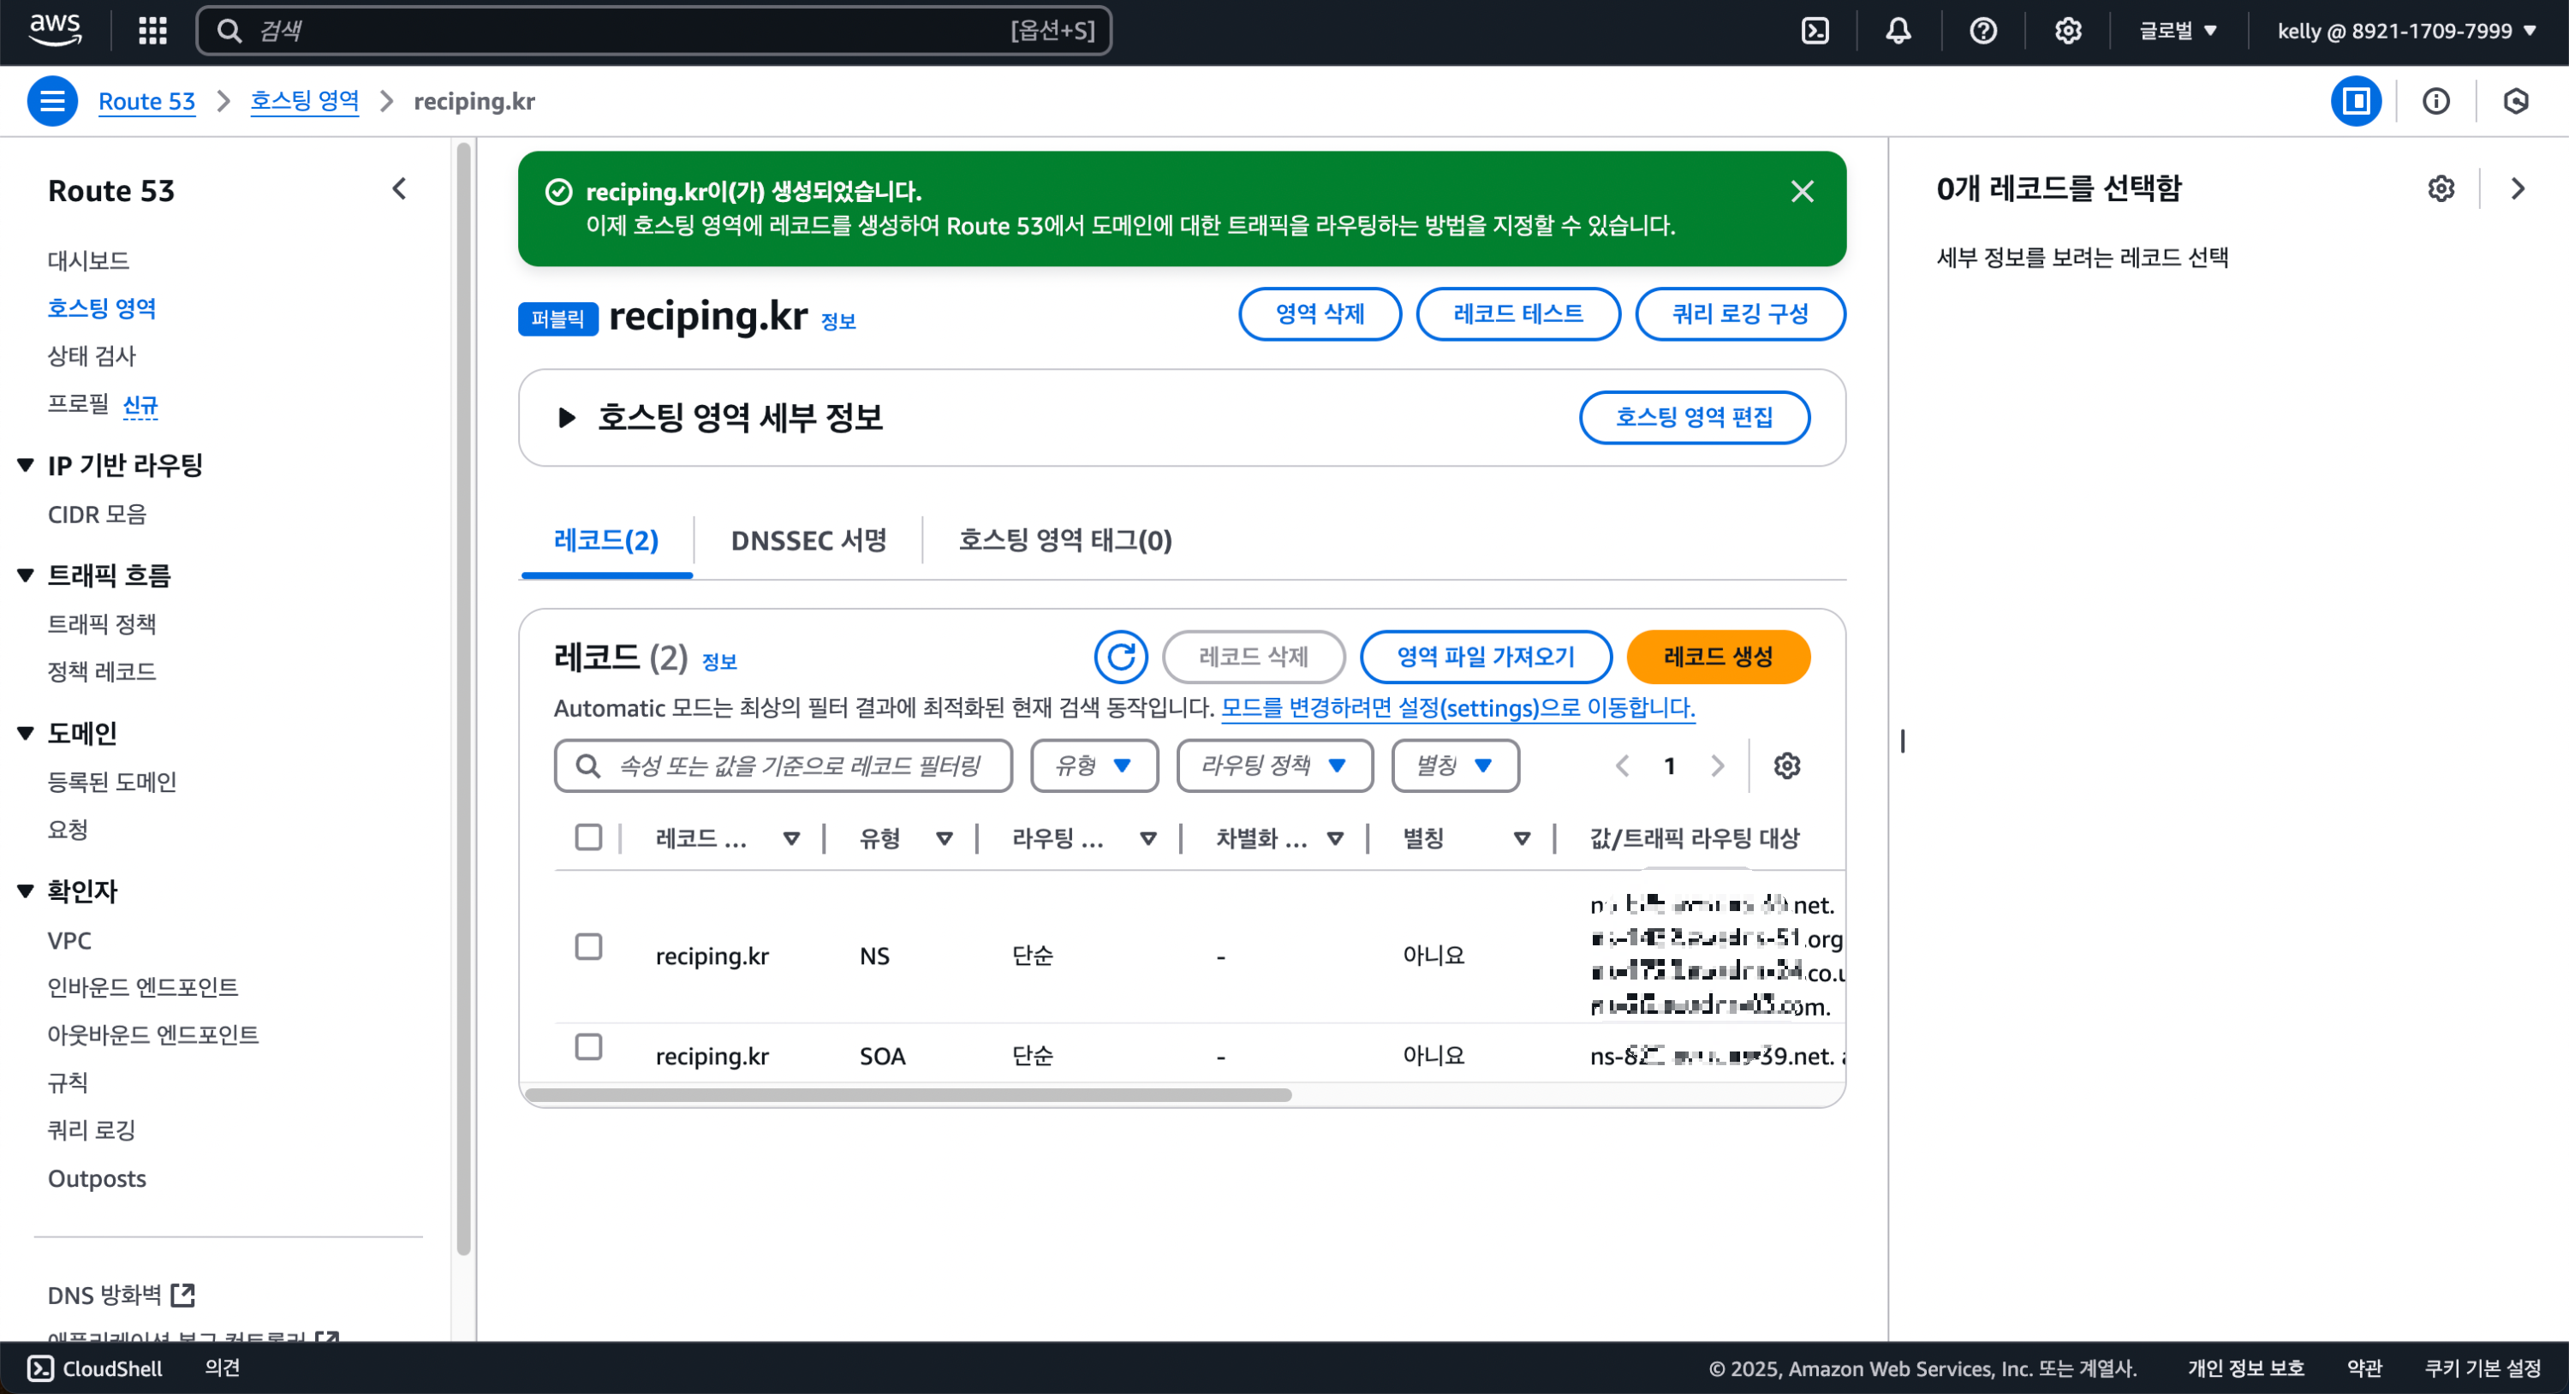
Task: Expand 호스팅 영역 세부 정보 section
Action: [x=566, y=418]
